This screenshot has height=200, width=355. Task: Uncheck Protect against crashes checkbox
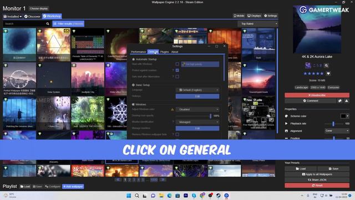[x=177, y=71]
